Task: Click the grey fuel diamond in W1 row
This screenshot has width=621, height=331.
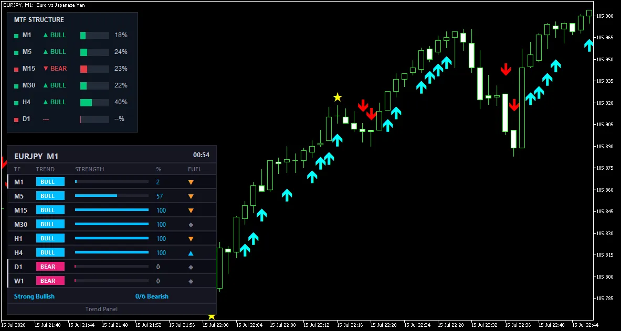Action: 191,282
